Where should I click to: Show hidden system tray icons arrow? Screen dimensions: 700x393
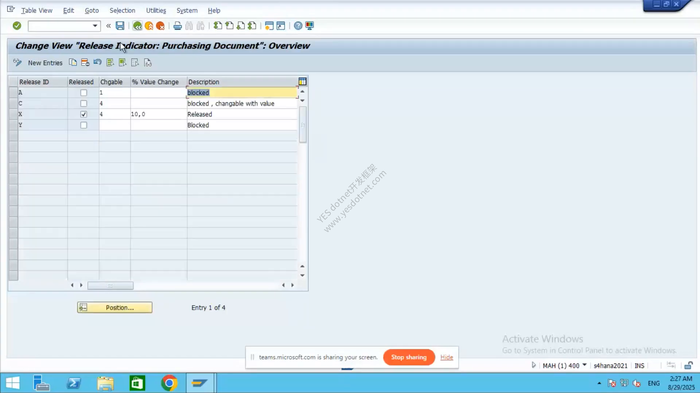[599, 383]
